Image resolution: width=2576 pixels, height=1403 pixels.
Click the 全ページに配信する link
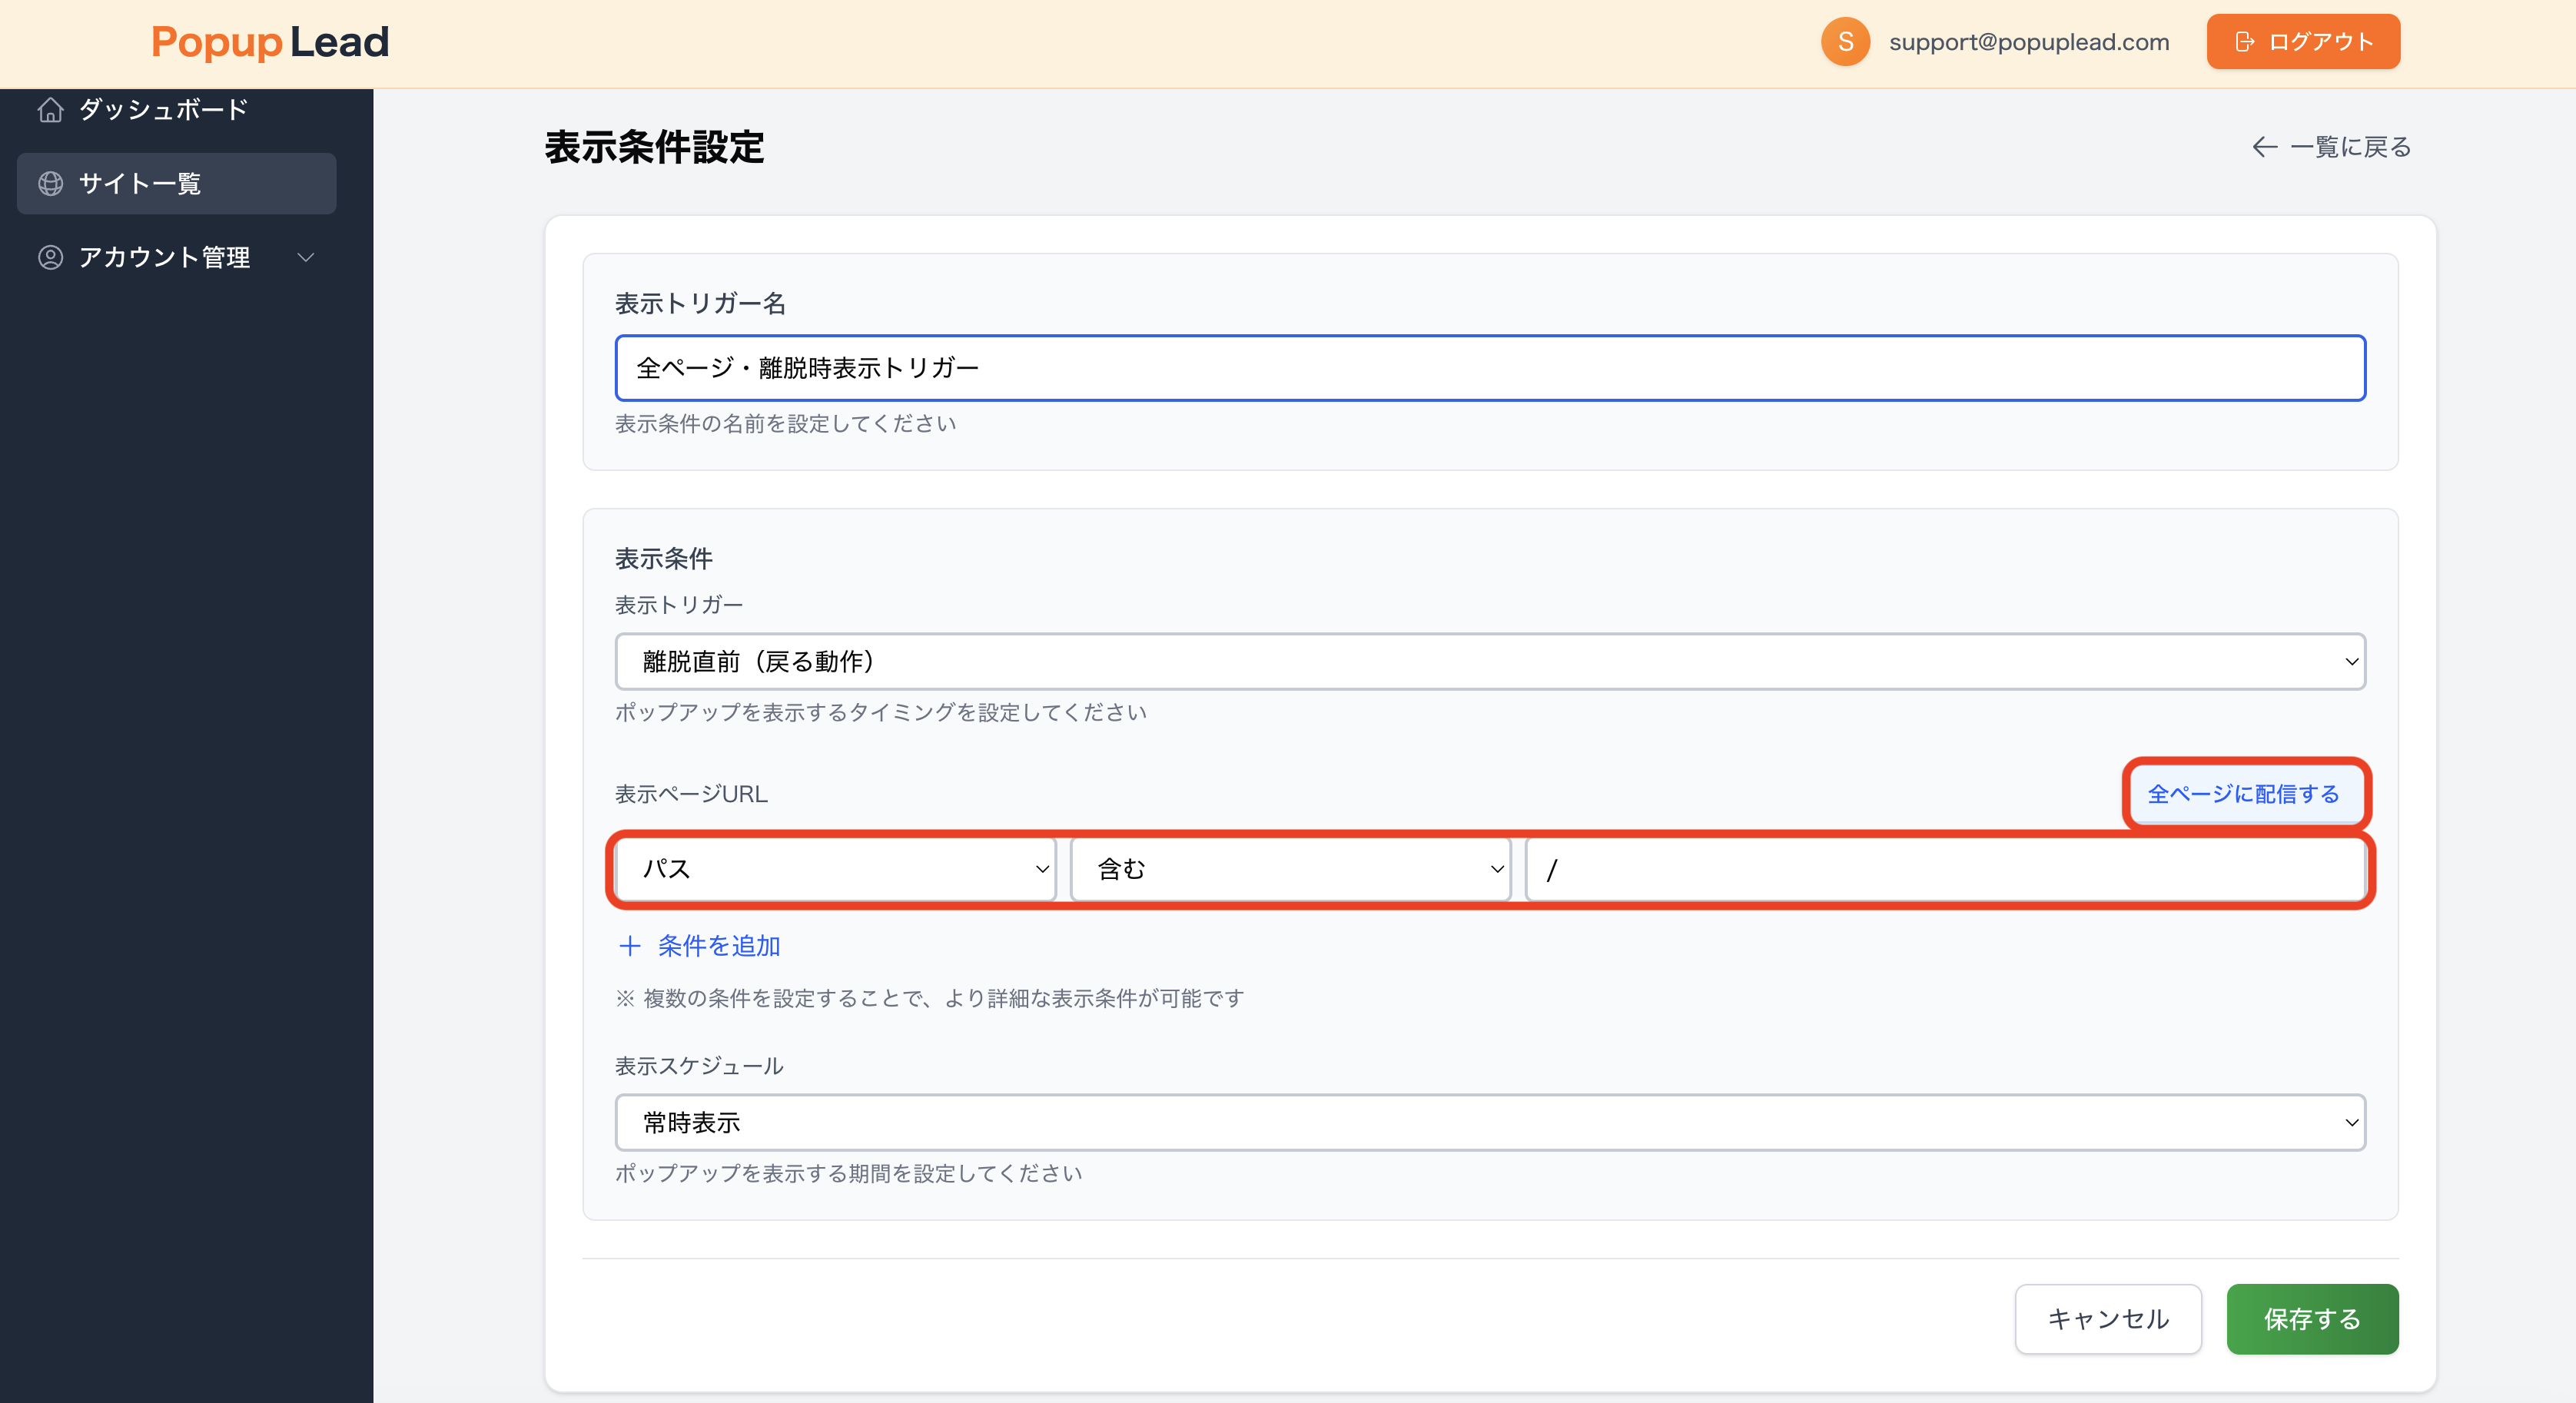[2245, 794]
